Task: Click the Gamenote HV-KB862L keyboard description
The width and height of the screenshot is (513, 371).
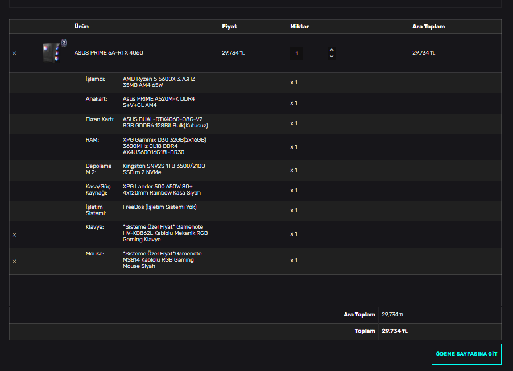Action: tap(166, 233)
